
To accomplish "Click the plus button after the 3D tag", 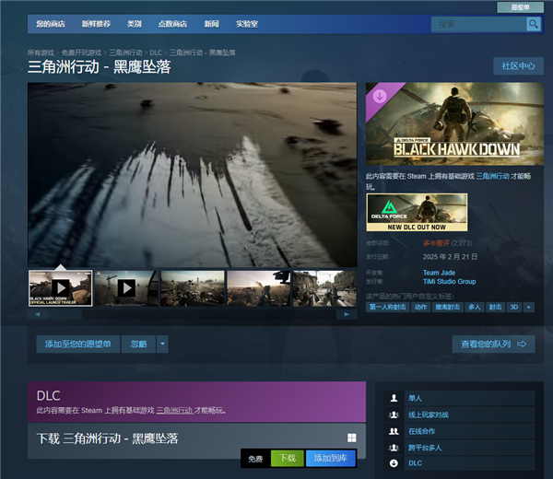I will click(x=529, y=307).
